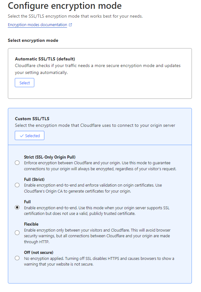
Task: Pick the Off (not secure) radio button
Action: pyautogui.click(x=17, y=258)
